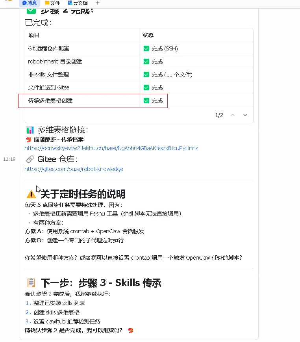Click the Git 远程仓库配置 cell
The width and height of the screenshot is (300, 342).
(x=82, y=48)
